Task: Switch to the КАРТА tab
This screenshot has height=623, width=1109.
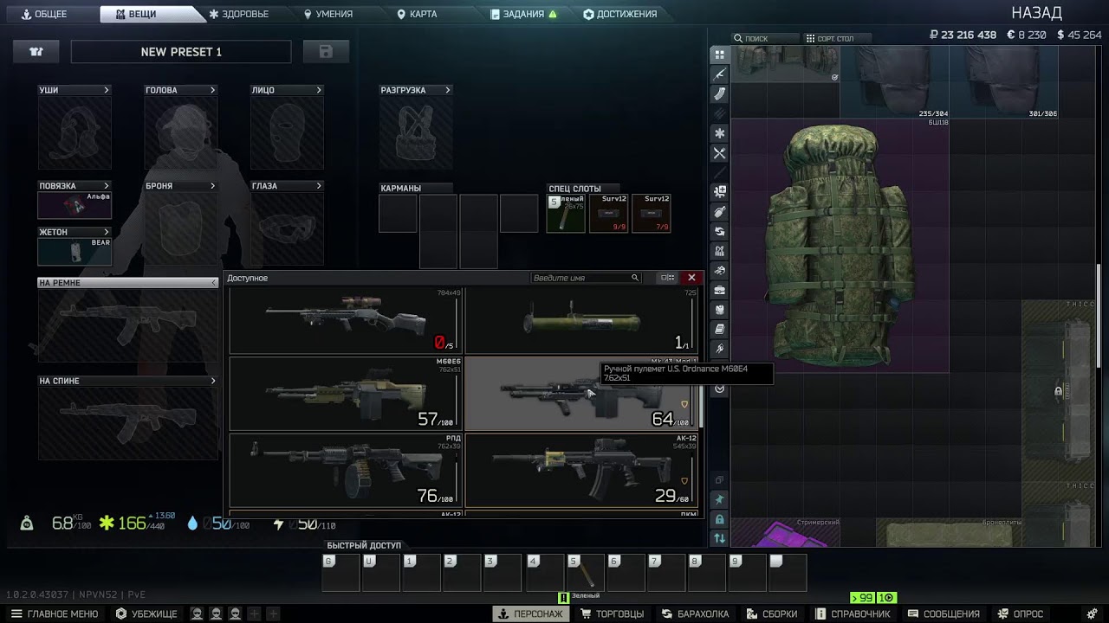Action: tap(417, 14)
